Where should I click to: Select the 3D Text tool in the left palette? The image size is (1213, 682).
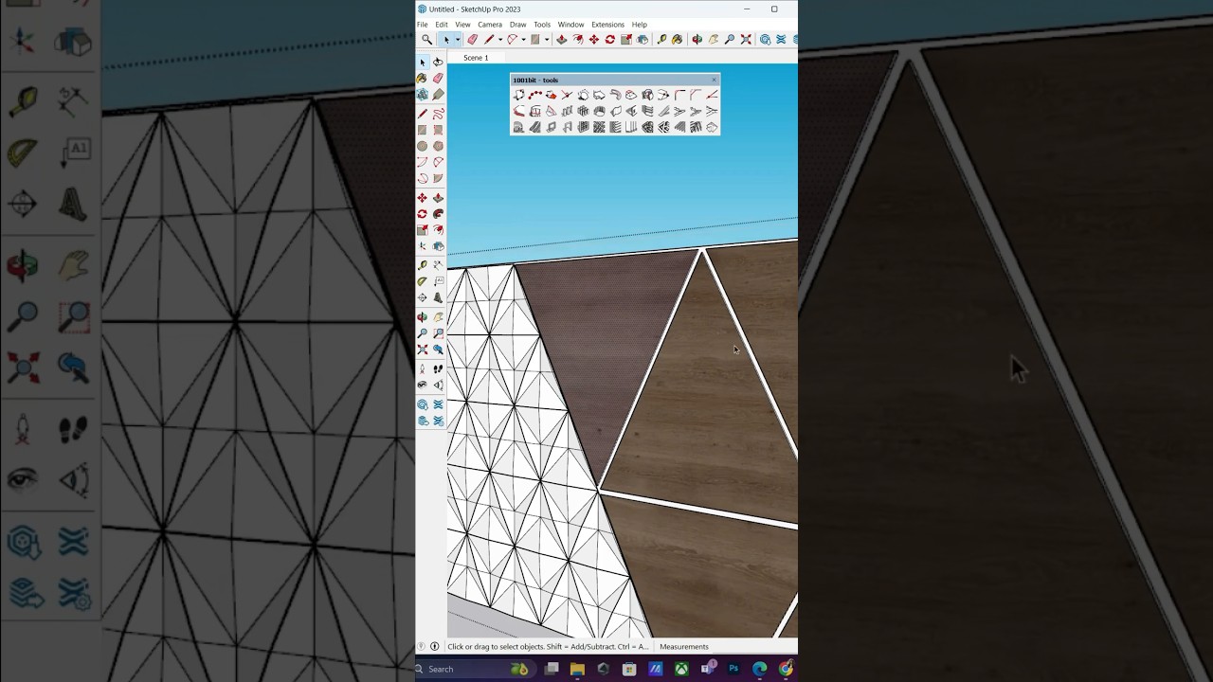tap(438, 297)
